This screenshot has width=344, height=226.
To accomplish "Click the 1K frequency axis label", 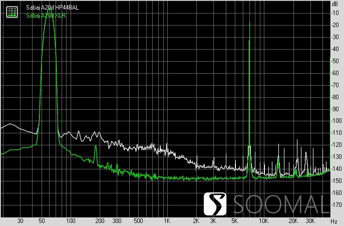I will (167, 220).
